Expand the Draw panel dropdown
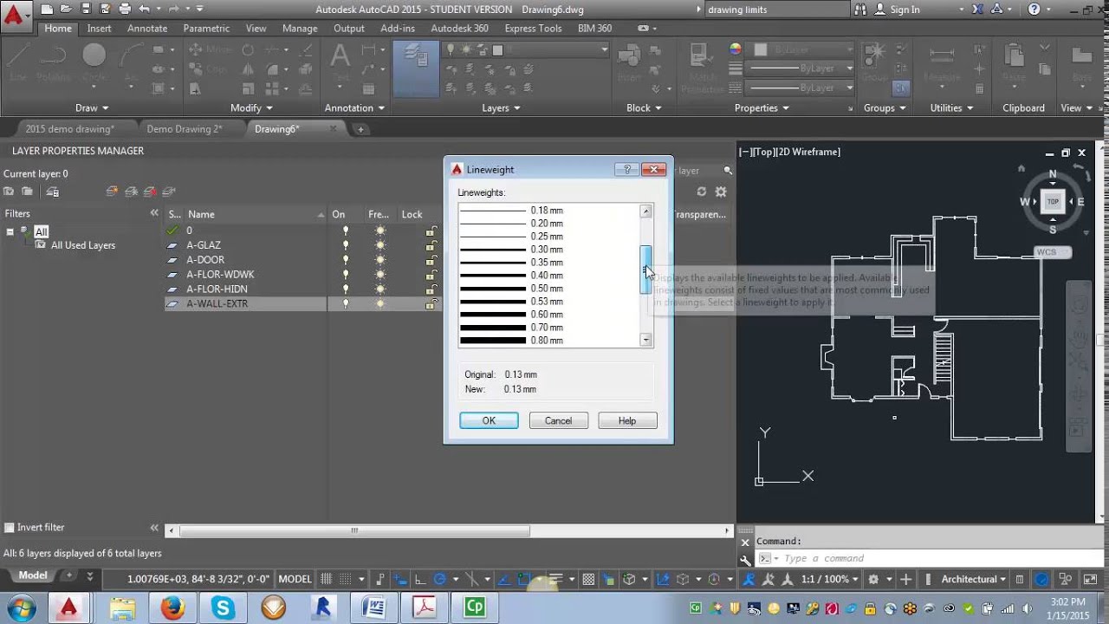 pos(92,108)
